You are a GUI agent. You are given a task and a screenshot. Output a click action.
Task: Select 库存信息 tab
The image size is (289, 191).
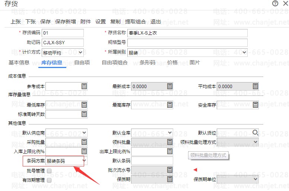(52, 63)
